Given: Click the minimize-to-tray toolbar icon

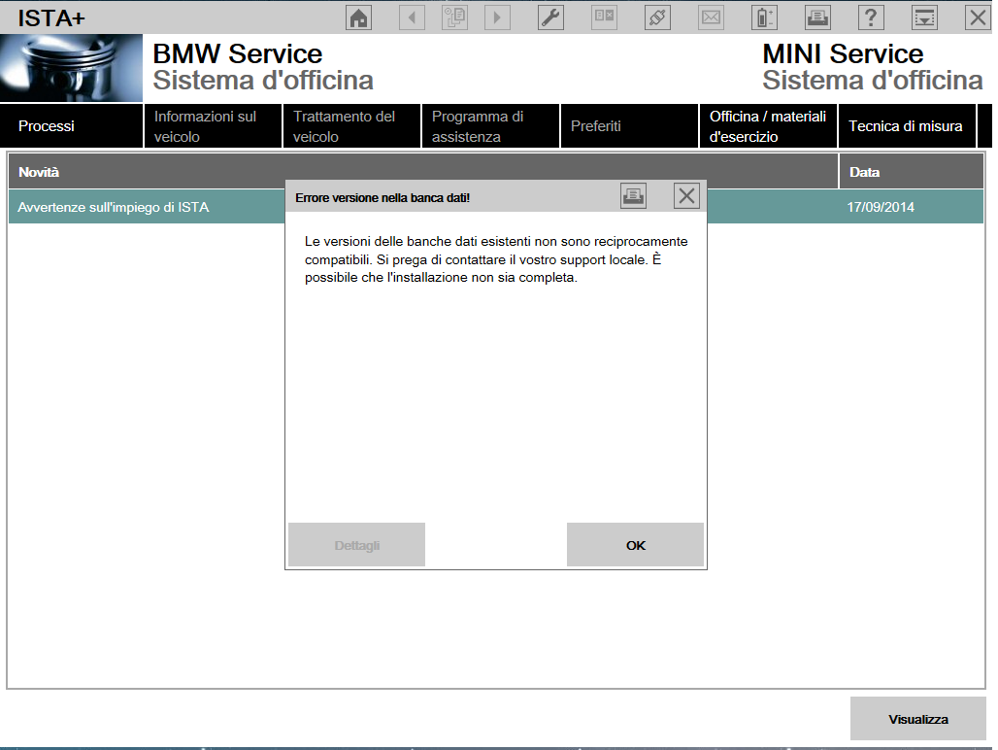Looking at the screenshot, I should 925,17.
